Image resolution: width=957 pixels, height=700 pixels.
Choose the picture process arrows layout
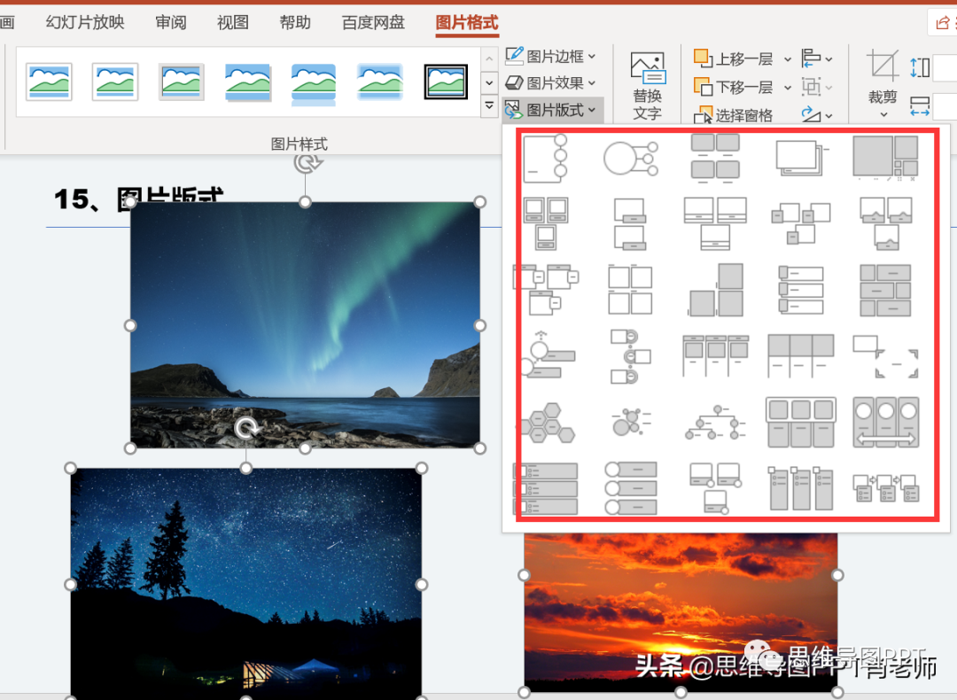[885, 488]
